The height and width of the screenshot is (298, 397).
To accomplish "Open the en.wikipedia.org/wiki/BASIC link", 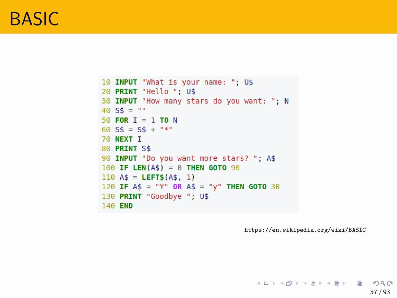I will (305, 230).
